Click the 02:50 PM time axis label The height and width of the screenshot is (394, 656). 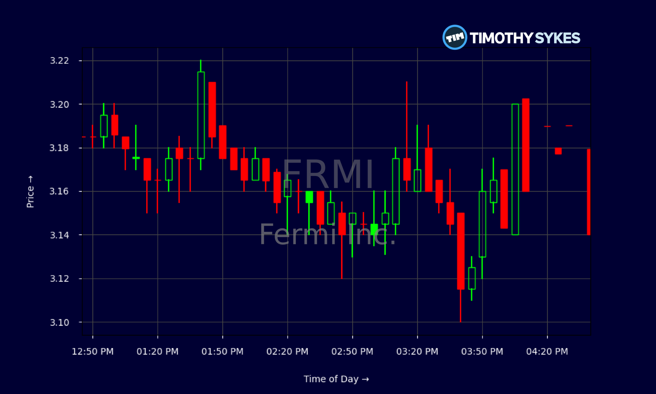pos(352,351)
